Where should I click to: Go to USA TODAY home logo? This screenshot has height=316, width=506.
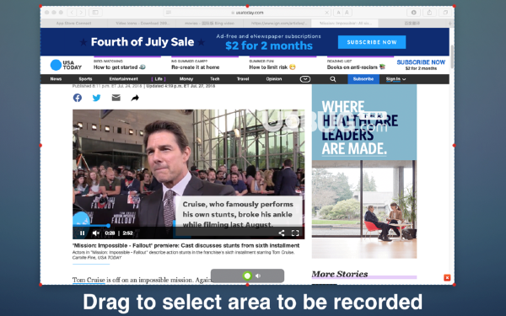[66, 65]
